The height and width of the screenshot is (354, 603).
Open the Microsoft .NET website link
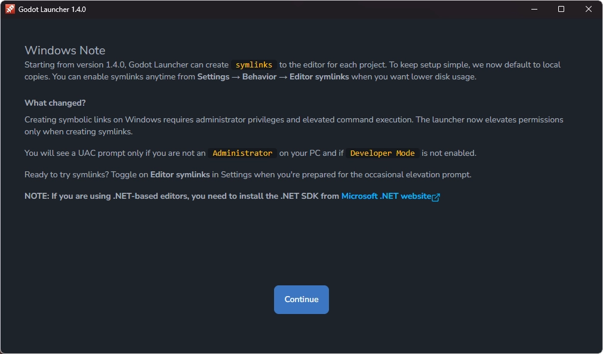click(386, 196)
